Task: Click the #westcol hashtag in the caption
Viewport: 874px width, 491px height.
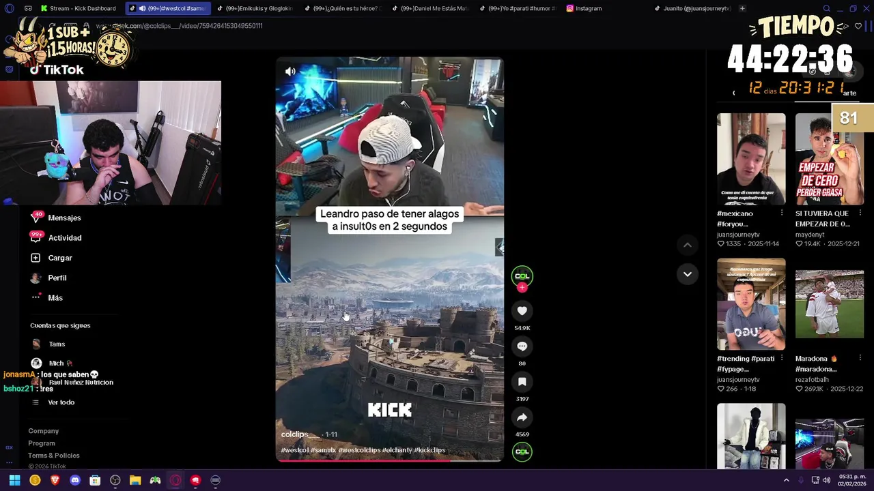Action: click(294, 450)
